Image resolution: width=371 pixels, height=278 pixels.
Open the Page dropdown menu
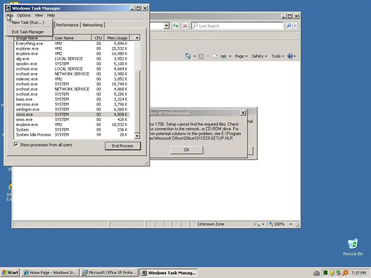(241, 56)
